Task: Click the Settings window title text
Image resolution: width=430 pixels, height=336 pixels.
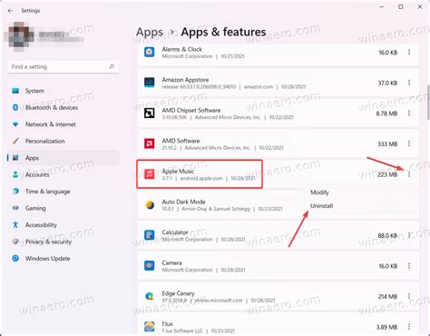Action: click(x=31, y=11)
